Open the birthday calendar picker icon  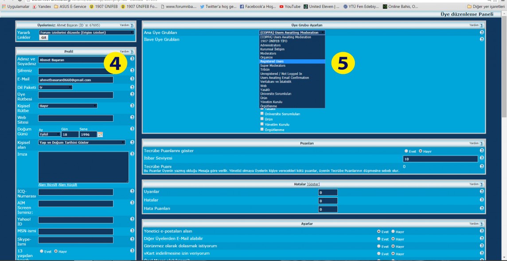100,134
